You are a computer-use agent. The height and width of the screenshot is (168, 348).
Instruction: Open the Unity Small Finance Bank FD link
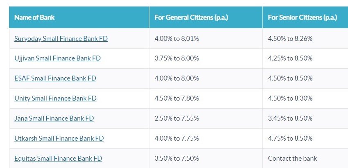[55, 99]
